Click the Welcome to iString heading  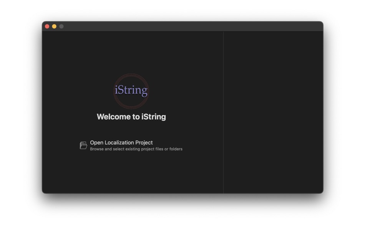click(x=131, y=117)
